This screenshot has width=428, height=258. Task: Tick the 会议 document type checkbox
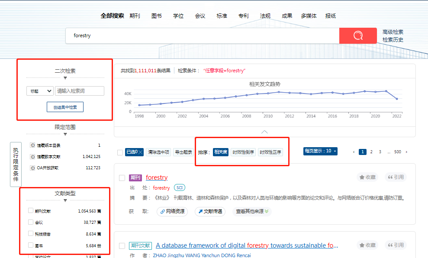point(30,222)
